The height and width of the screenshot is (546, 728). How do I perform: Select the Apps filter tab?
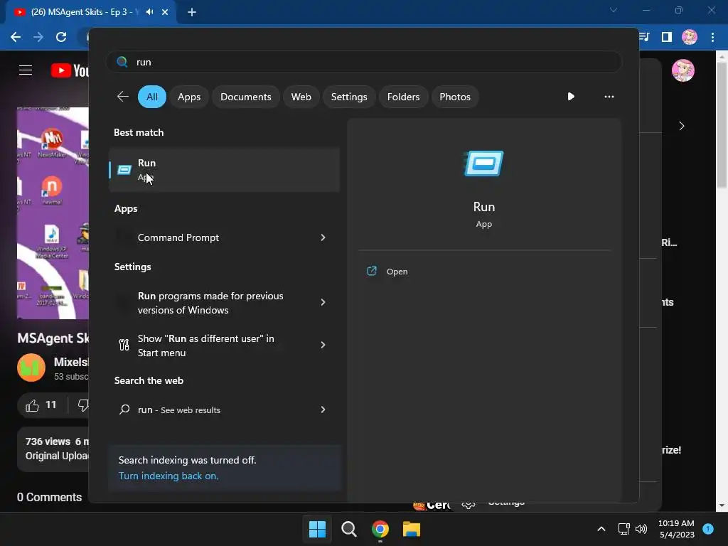(x=189, y=97)
